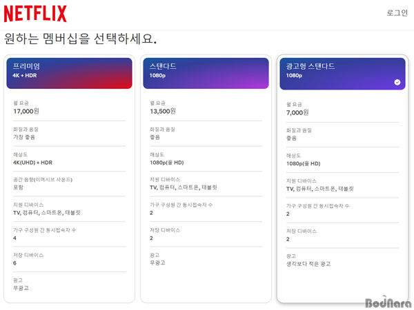Image resolution: width=414 pixels, height=310 pixels.
Task: Open the 로그인 sign-in link
Action: [397, 12]
